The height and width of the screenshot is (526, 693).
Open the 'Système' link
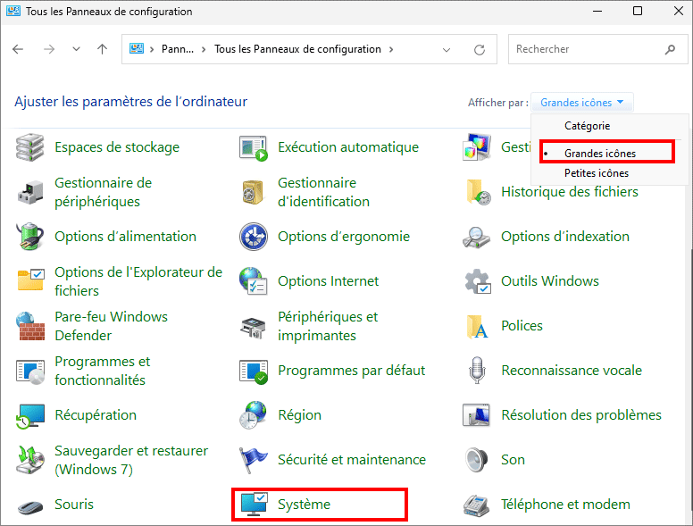(x=304, y=505)
